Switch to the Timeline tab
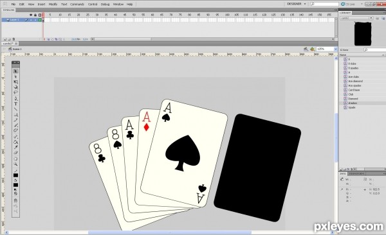 pos(8,10)
